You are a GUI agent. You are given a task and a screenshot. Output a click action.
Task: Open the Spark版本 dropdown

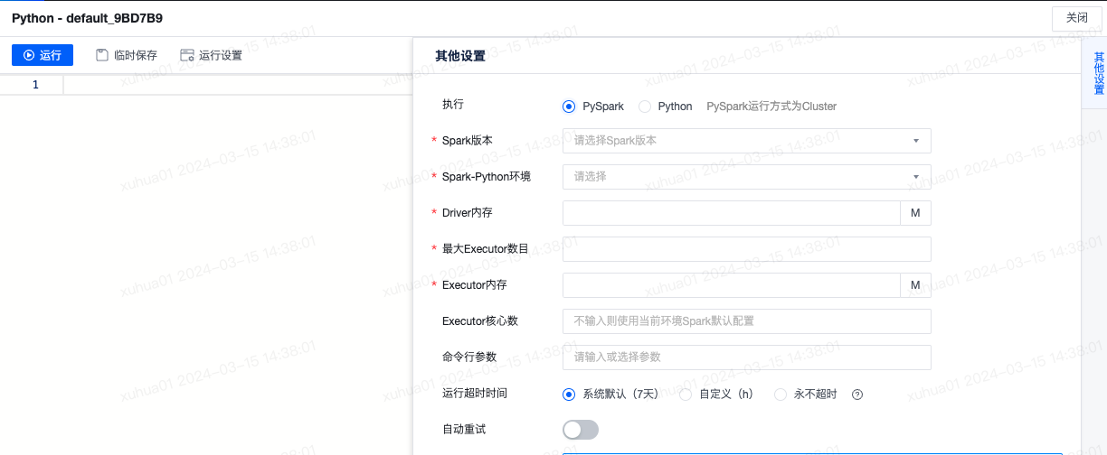(747, 141)
